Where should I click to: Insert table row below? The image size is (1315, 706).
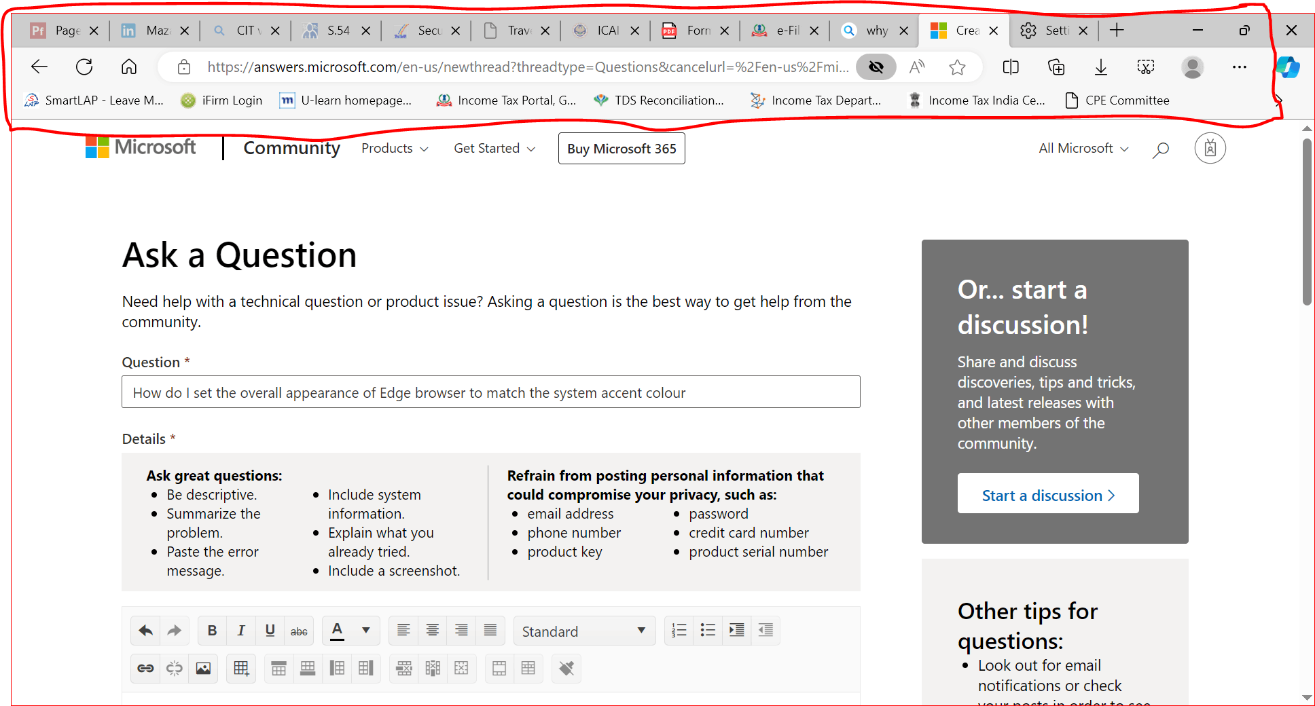308,669
